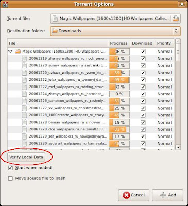
Task: Enable Move source file to Trash
Action: [10, 178]
